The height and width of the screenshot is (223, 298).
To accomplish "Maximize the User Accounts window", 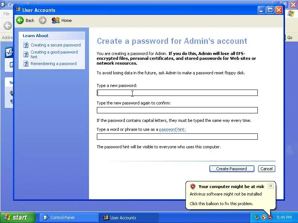I will click(x=270, y=10).
